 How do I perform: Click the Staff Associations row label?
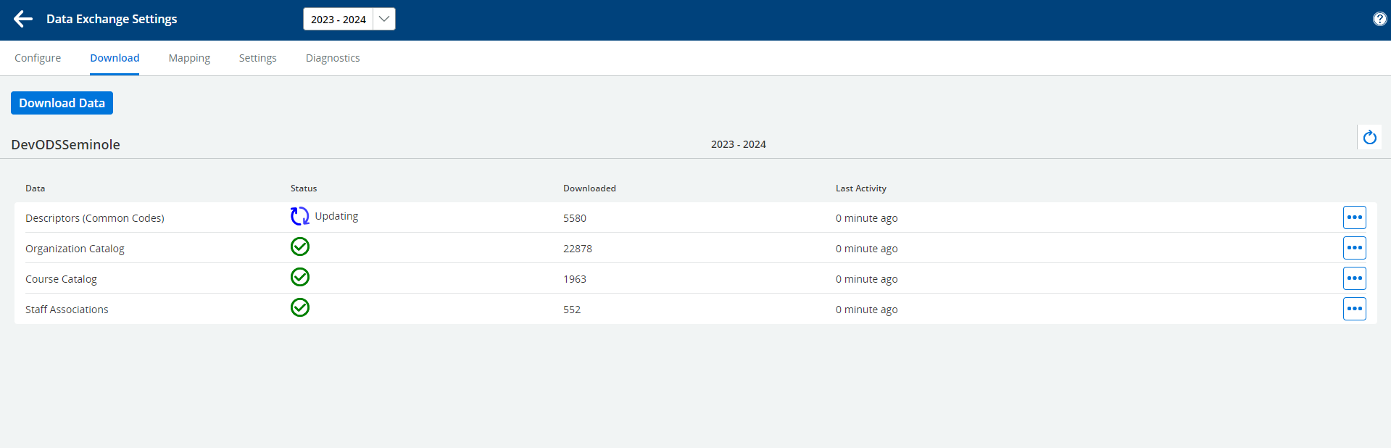(x=67, y=310)
